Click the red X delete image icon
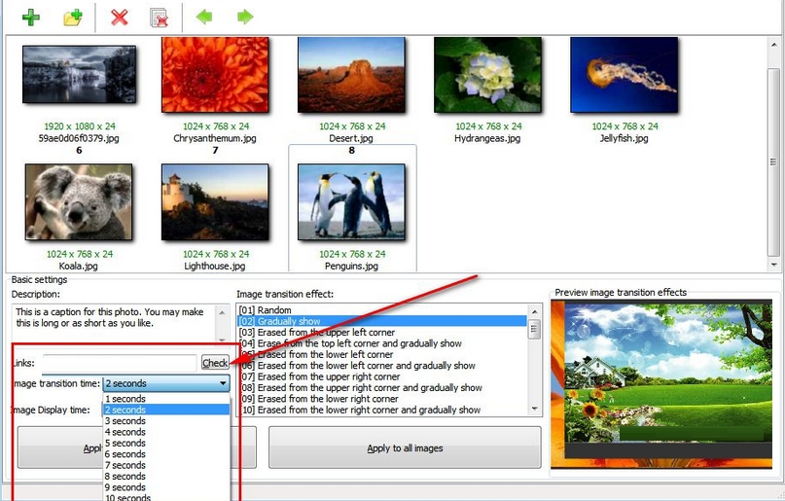Screen dimensions: 785x501 pos(119,18)
